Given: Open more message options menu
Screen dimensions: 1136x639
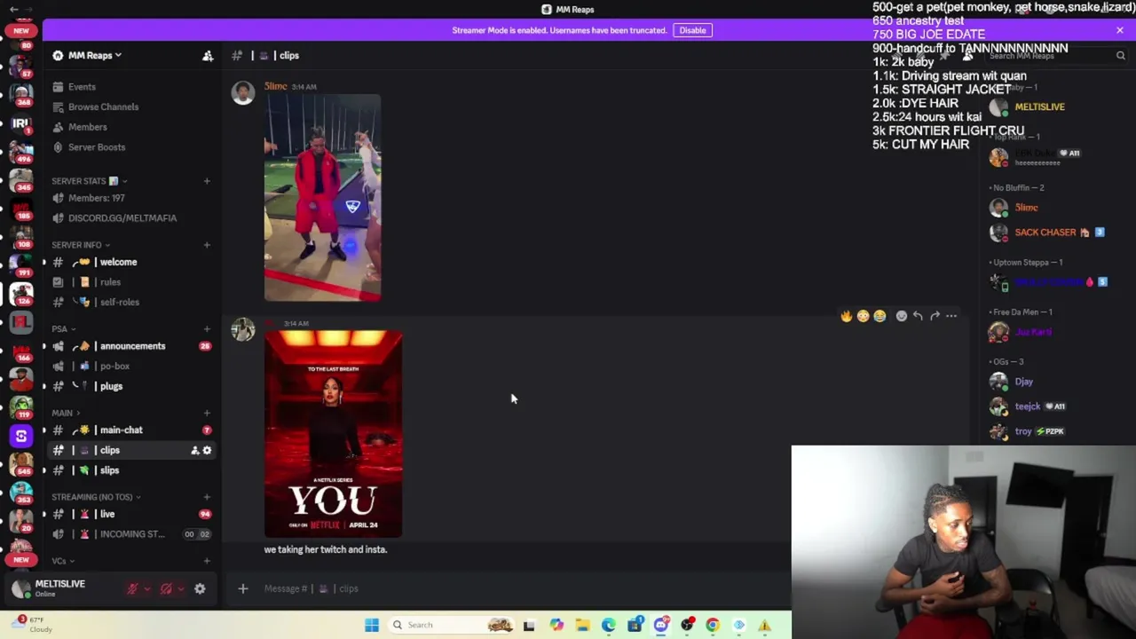Looking at the screenshot, I should pos(951,316).
